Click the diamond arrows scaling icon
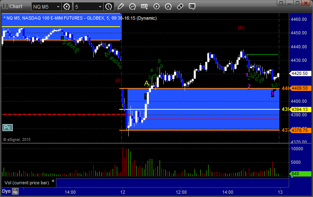Screen dimensions: 313x197 pos(180,7)
